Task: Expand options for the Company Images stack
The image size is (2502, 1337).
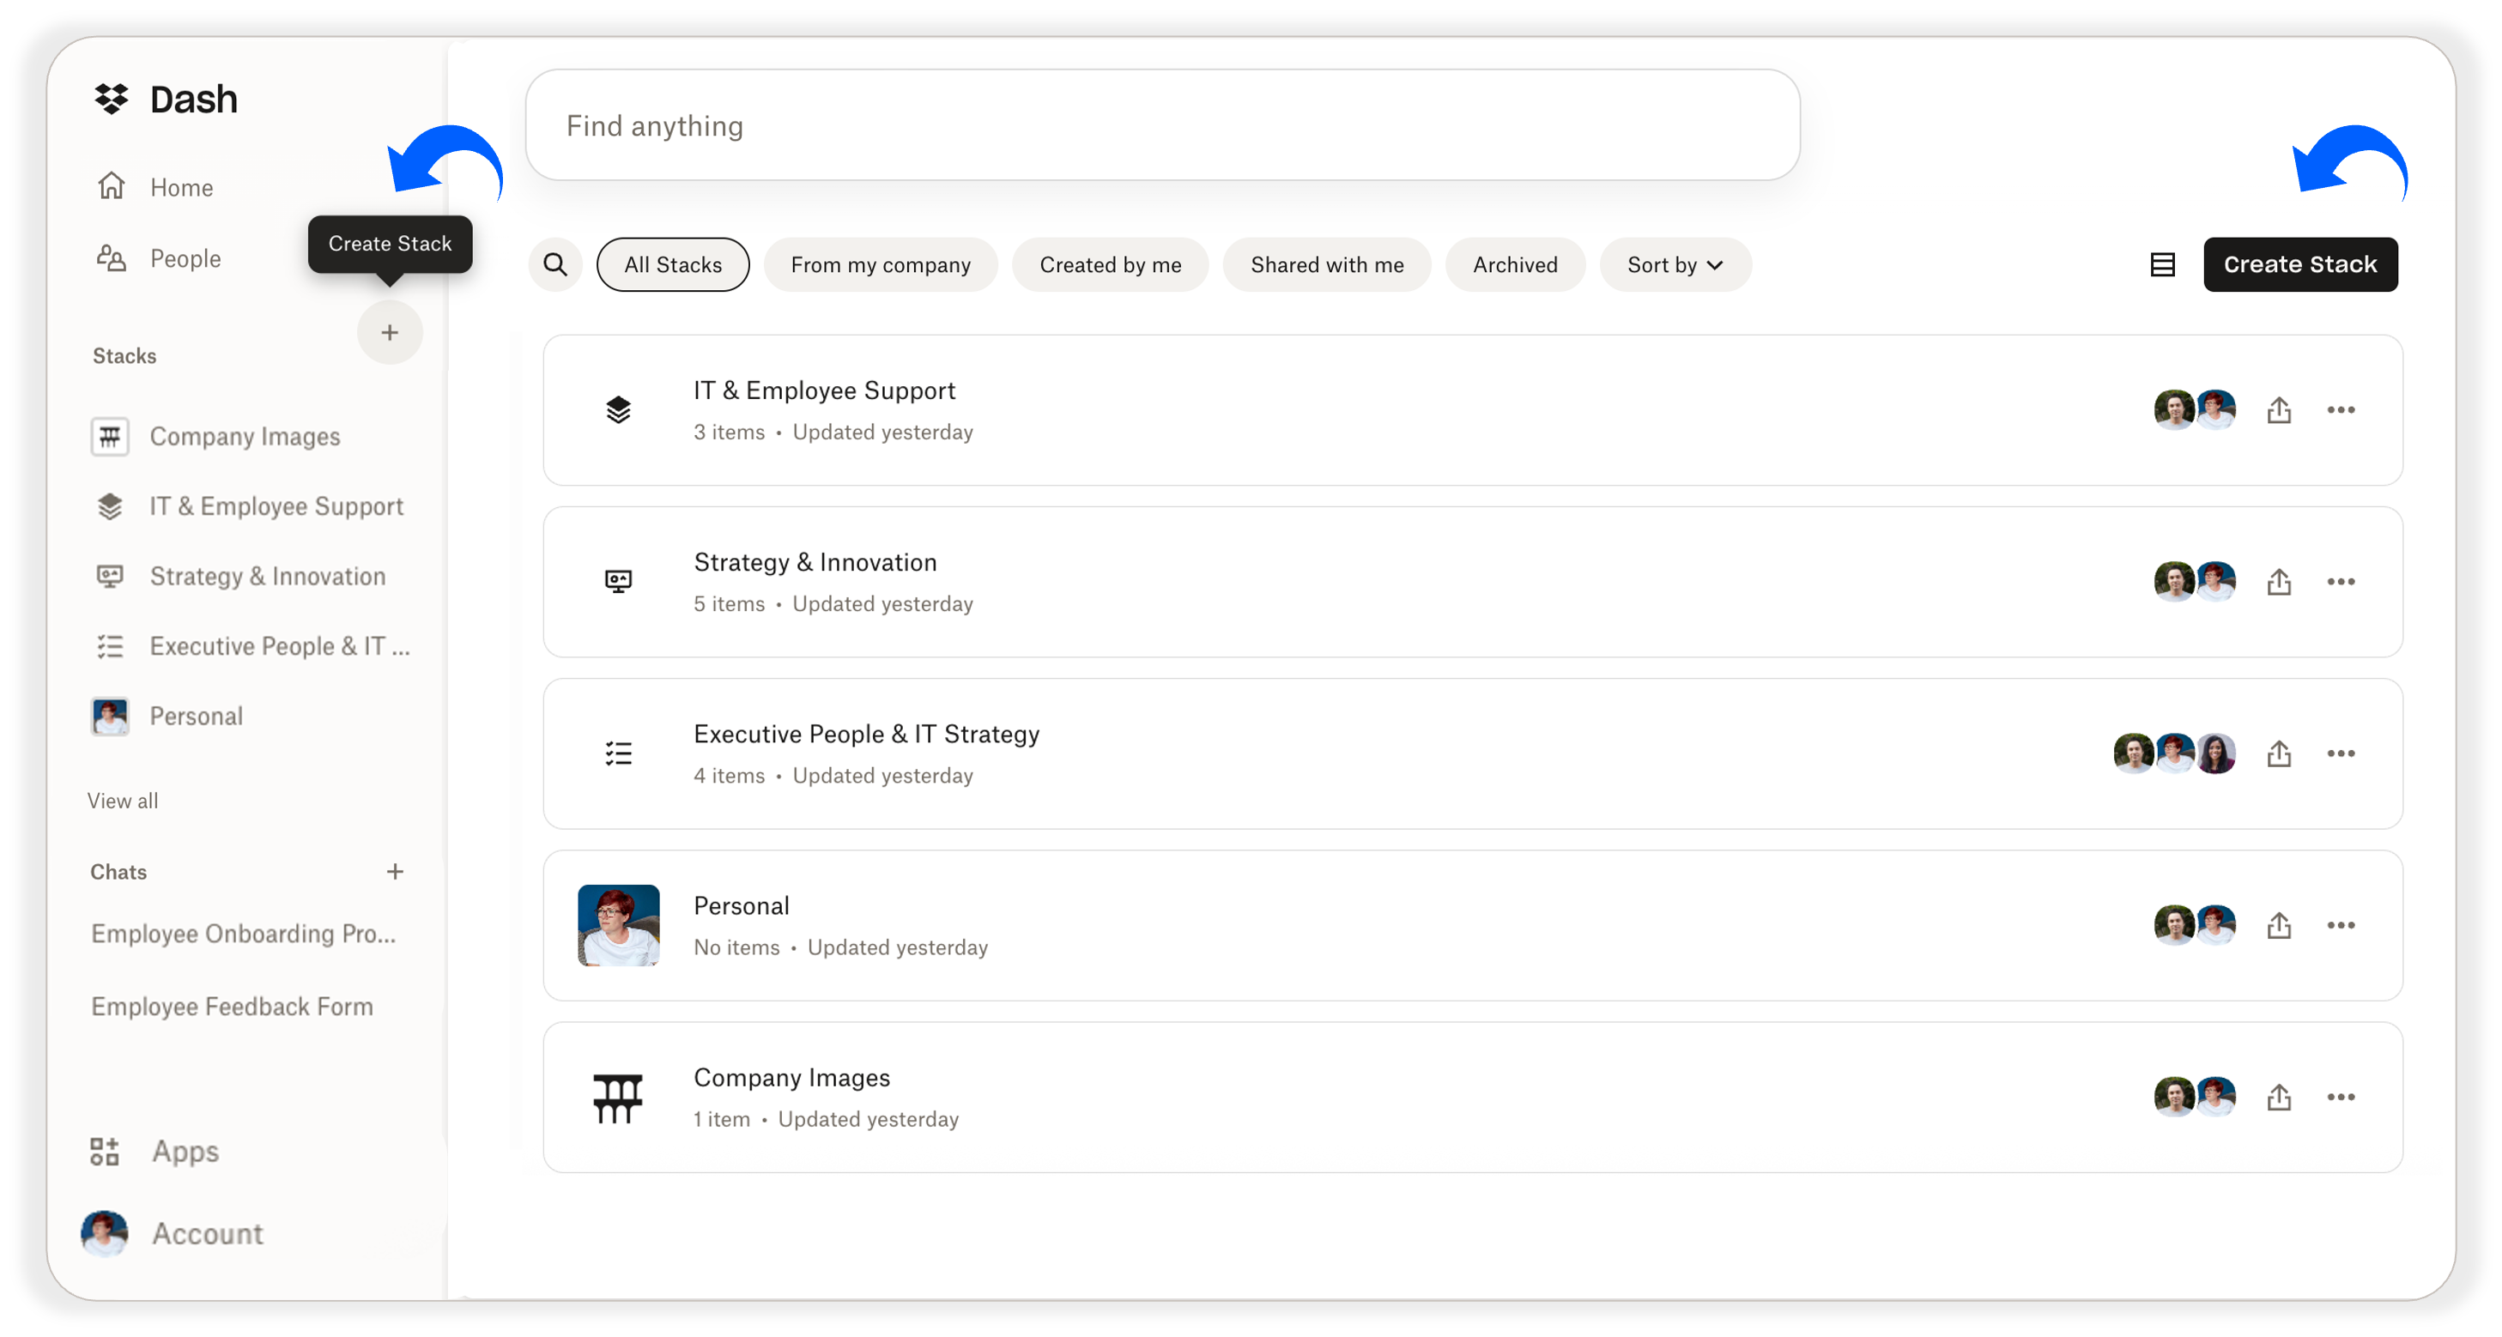Action: tap(2341, 1098)
